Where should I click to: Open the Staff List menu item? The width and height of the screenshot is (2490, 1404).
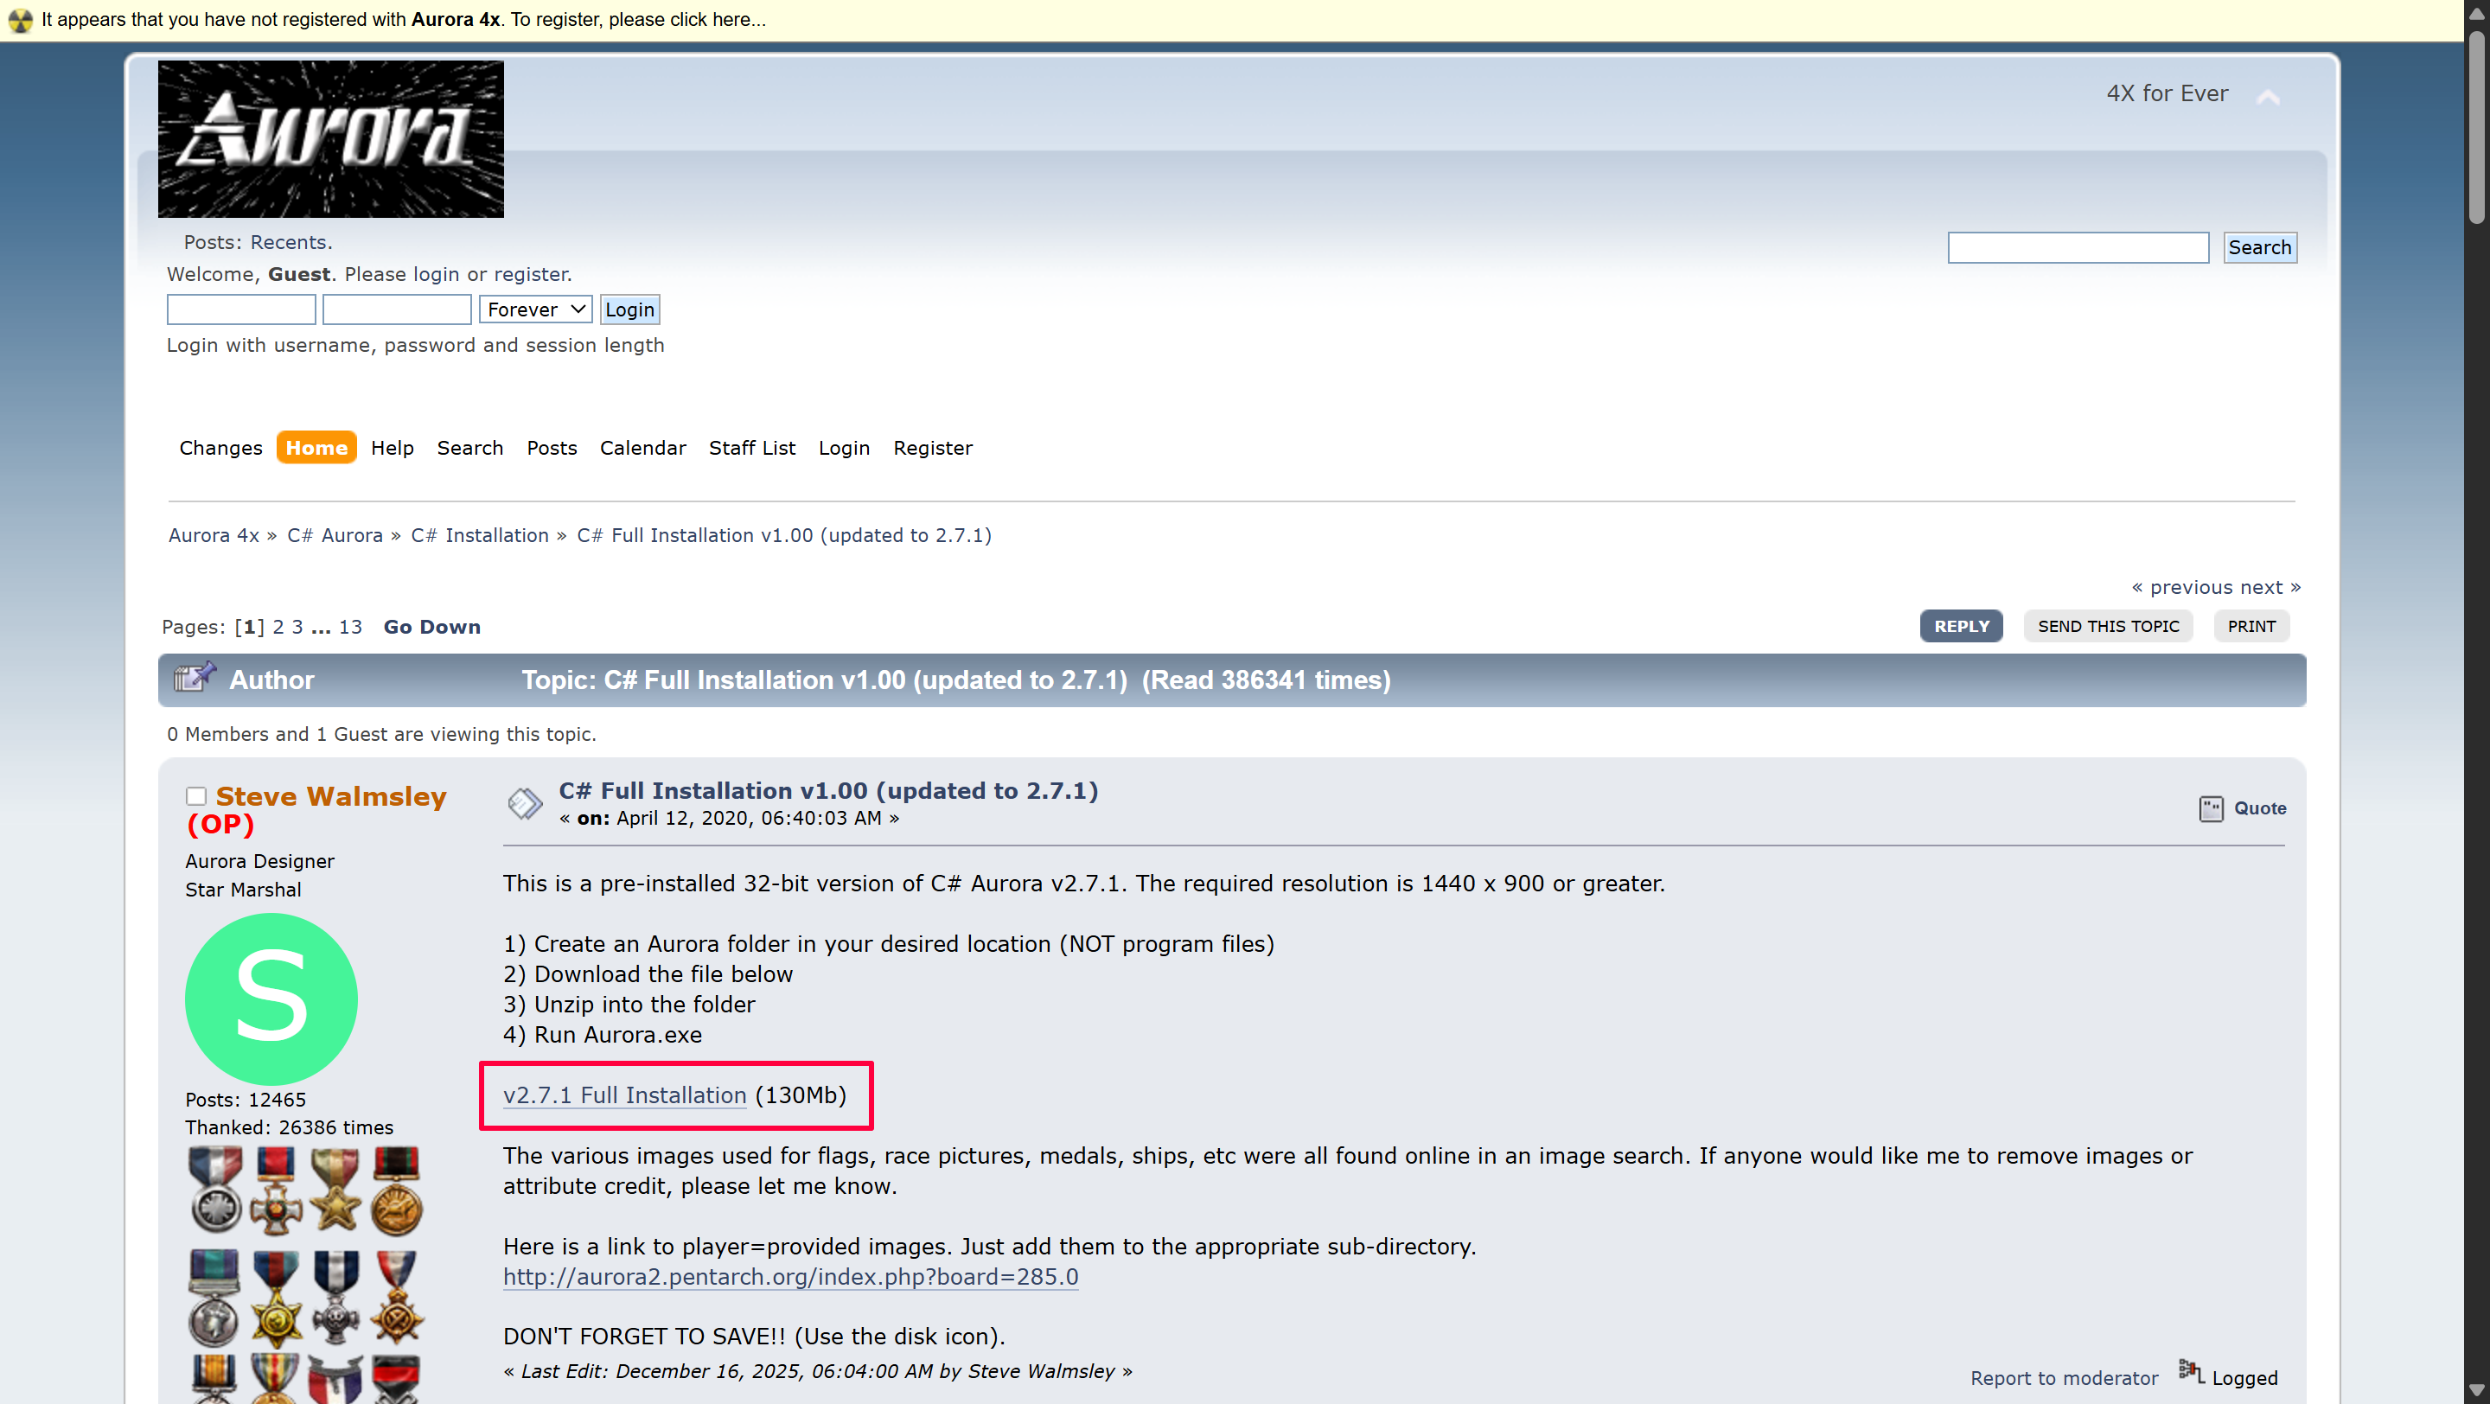coord(751,447)
